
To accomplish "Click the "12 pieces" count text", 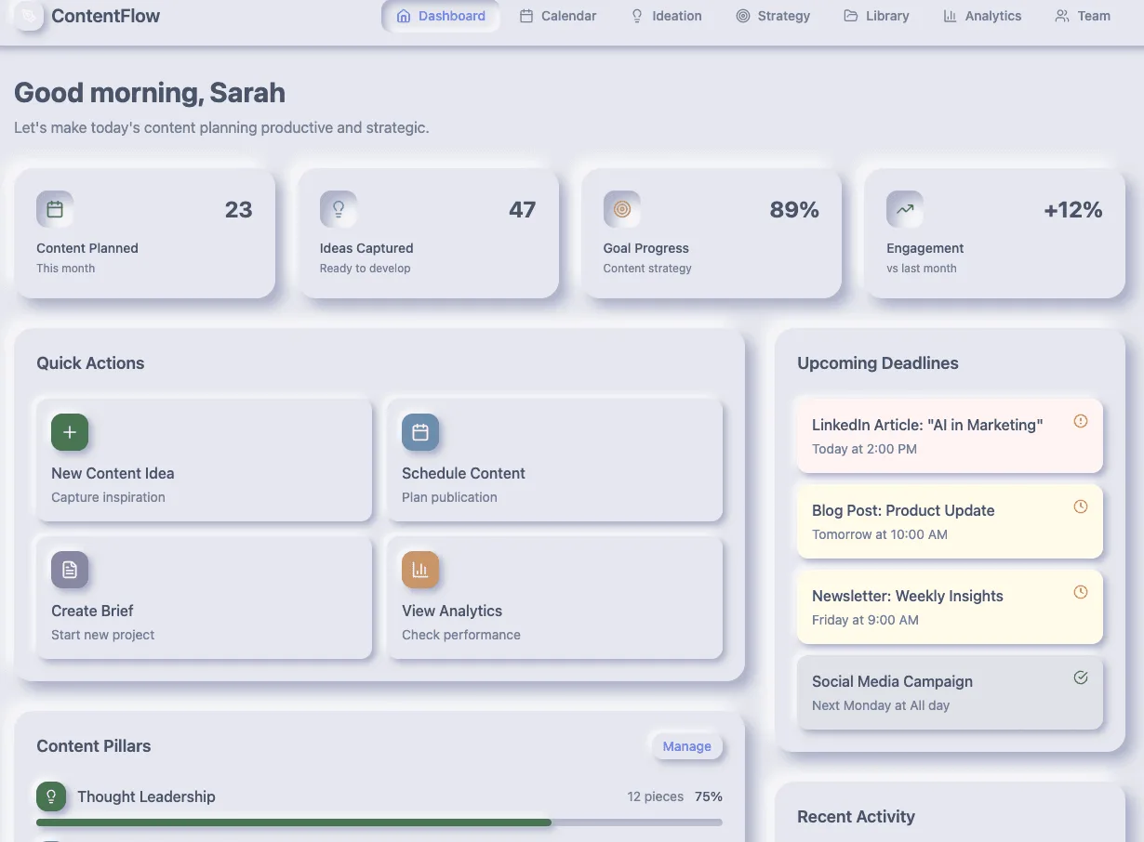I will [656, 796].
